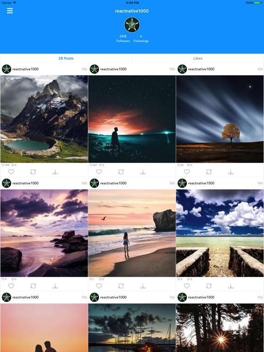
Task: Open reactnative1000 username on harbor sailboats post
Action: [x=113, y=297]
